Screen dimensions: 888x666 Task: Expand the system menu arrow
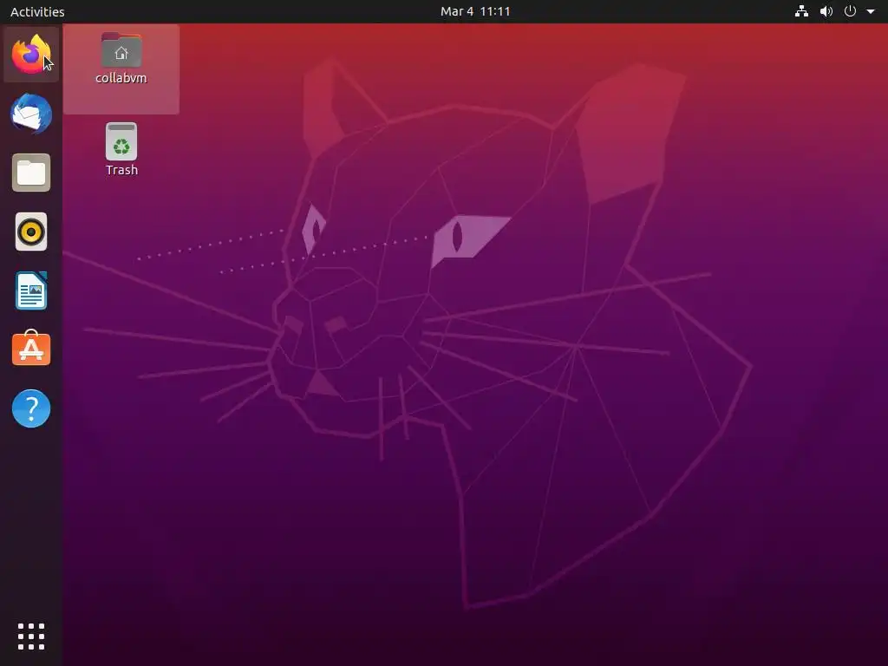pos(871,11)
